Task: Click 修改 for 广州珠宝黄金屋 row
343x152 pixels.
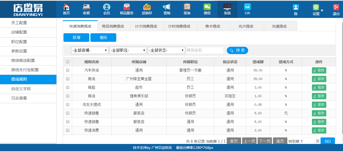Action: pyautogui.click(x=319, y=79)
